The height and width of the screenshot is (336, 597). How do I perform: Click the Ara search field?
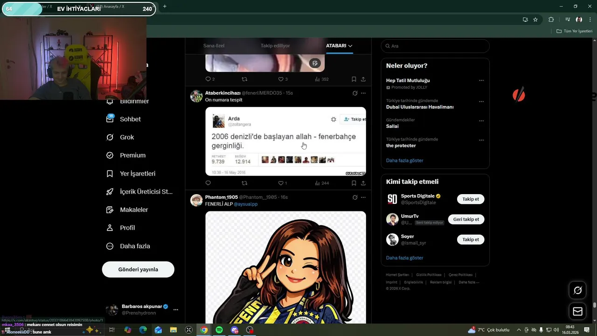[x=435, y=46]
